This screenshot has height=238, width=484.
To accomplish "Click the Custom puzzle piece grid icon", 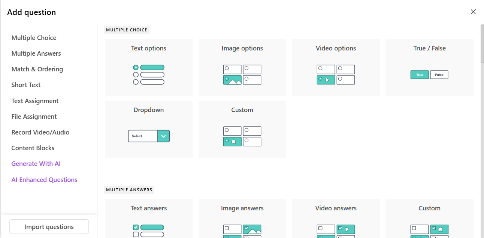I will tap(242, 136).
